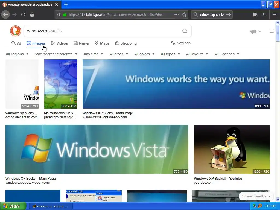This screenshot has height=210, width=280.
Task: Open the All types dropdown
Action: click(170, 54)
